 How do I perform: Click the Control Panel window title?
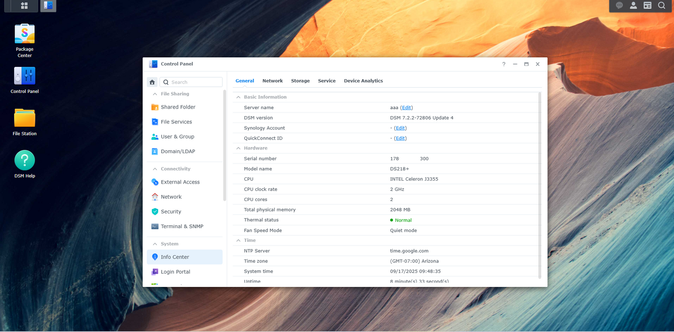coord(177,64)
